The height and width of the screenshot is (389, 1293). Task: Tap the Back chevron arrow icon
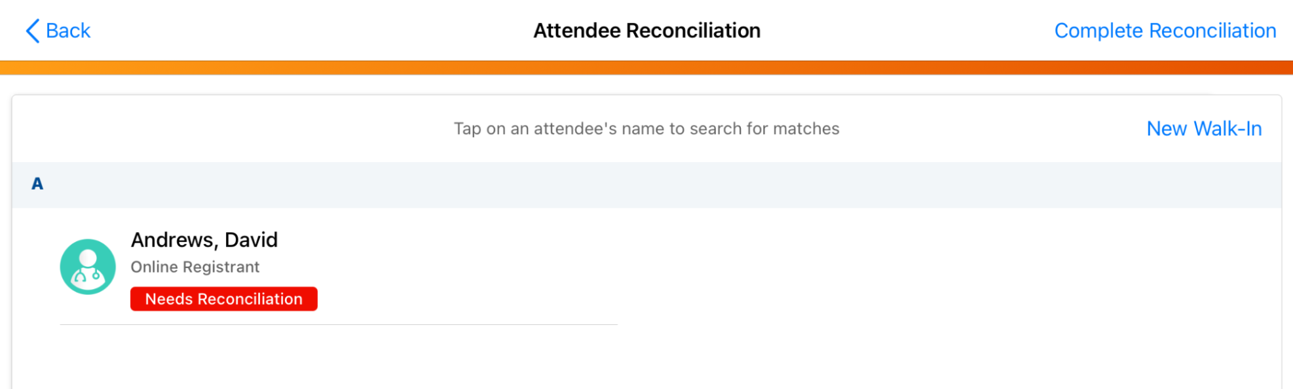pyautogui.click(x=32, y=31)
